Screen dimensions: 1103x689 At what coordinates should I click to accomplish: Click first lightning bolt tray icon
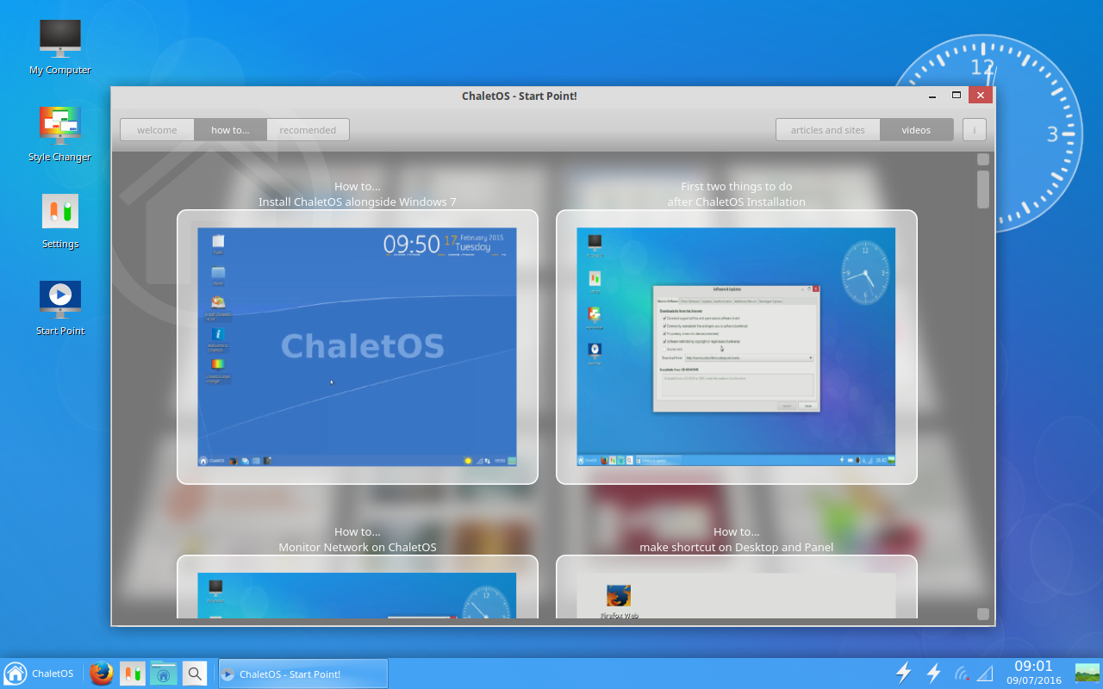pos(903,673)
